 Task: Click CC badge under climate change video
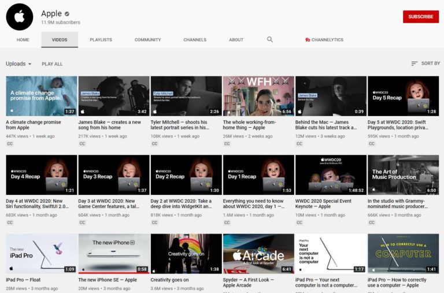click(x=10, y=144)
